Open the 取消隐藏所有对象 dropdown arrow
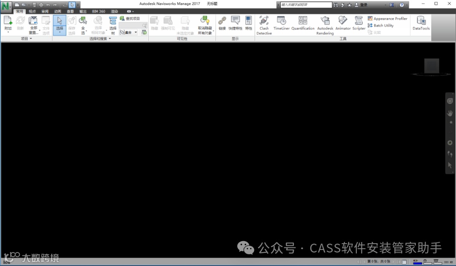 (214, 30)
